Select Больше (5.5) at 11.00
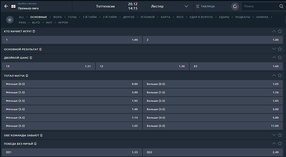The height and width of the screenshot is (157, 286). [x=213, y=126]
